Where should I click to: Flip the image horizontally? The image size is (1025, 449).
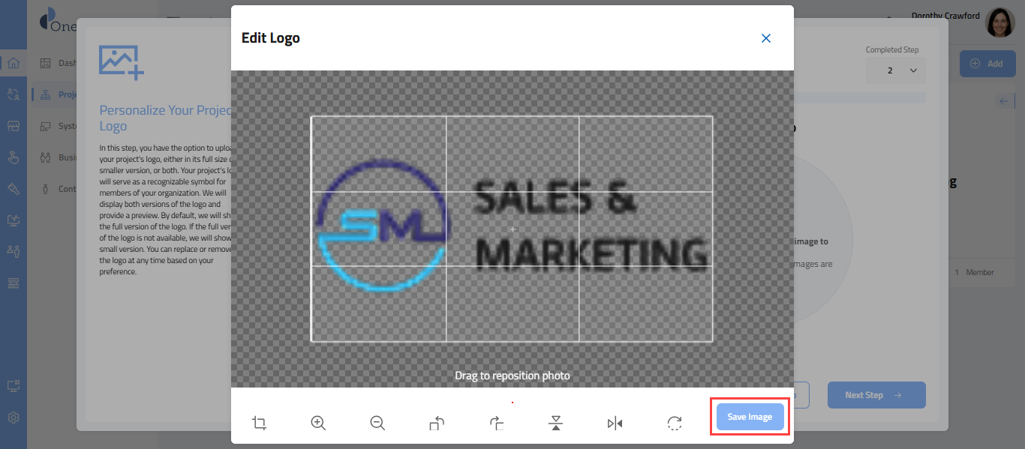click(x=615, y=424)
